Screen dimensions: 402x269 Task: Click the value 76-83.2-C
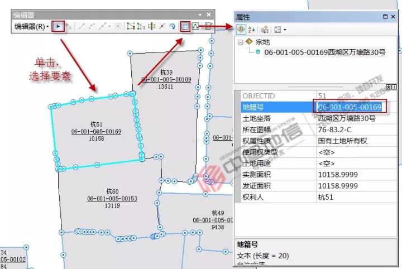click(x=334, y=129)
